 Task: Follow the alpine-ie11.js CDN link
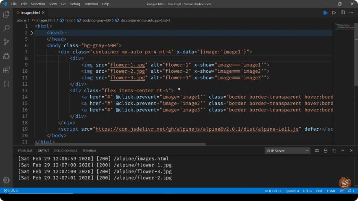(x=197, y=129)
